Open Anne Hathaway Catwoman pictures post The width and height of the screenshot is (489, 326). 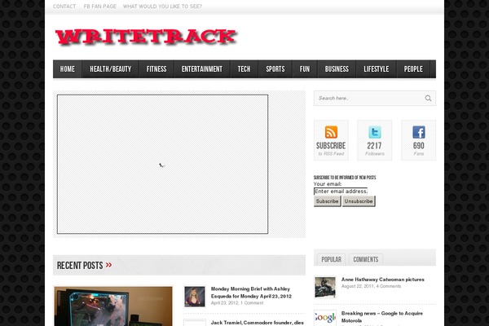pos(383,280)
